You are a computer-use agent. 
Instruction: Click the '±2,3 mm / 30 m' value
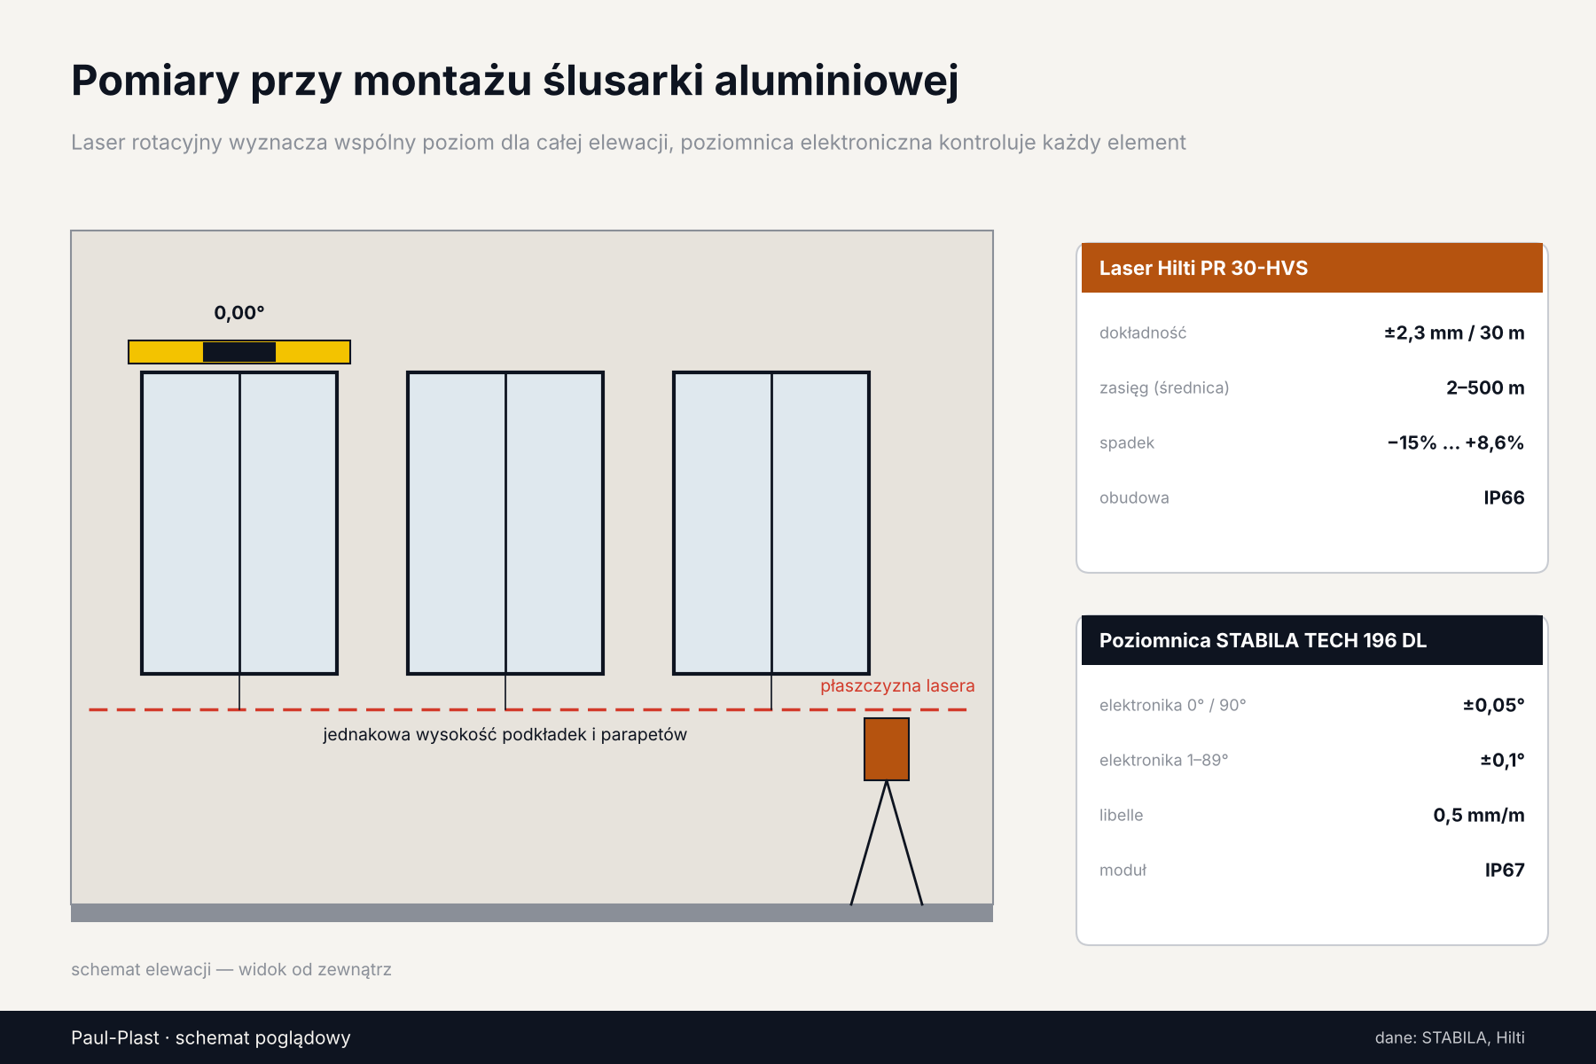(x=1454, y=332)
